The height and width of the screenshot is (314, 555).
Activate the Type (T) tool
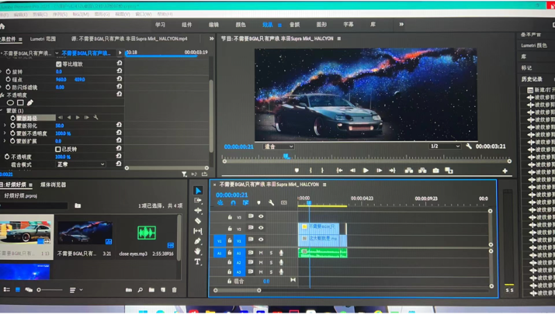tap(198, 262)
